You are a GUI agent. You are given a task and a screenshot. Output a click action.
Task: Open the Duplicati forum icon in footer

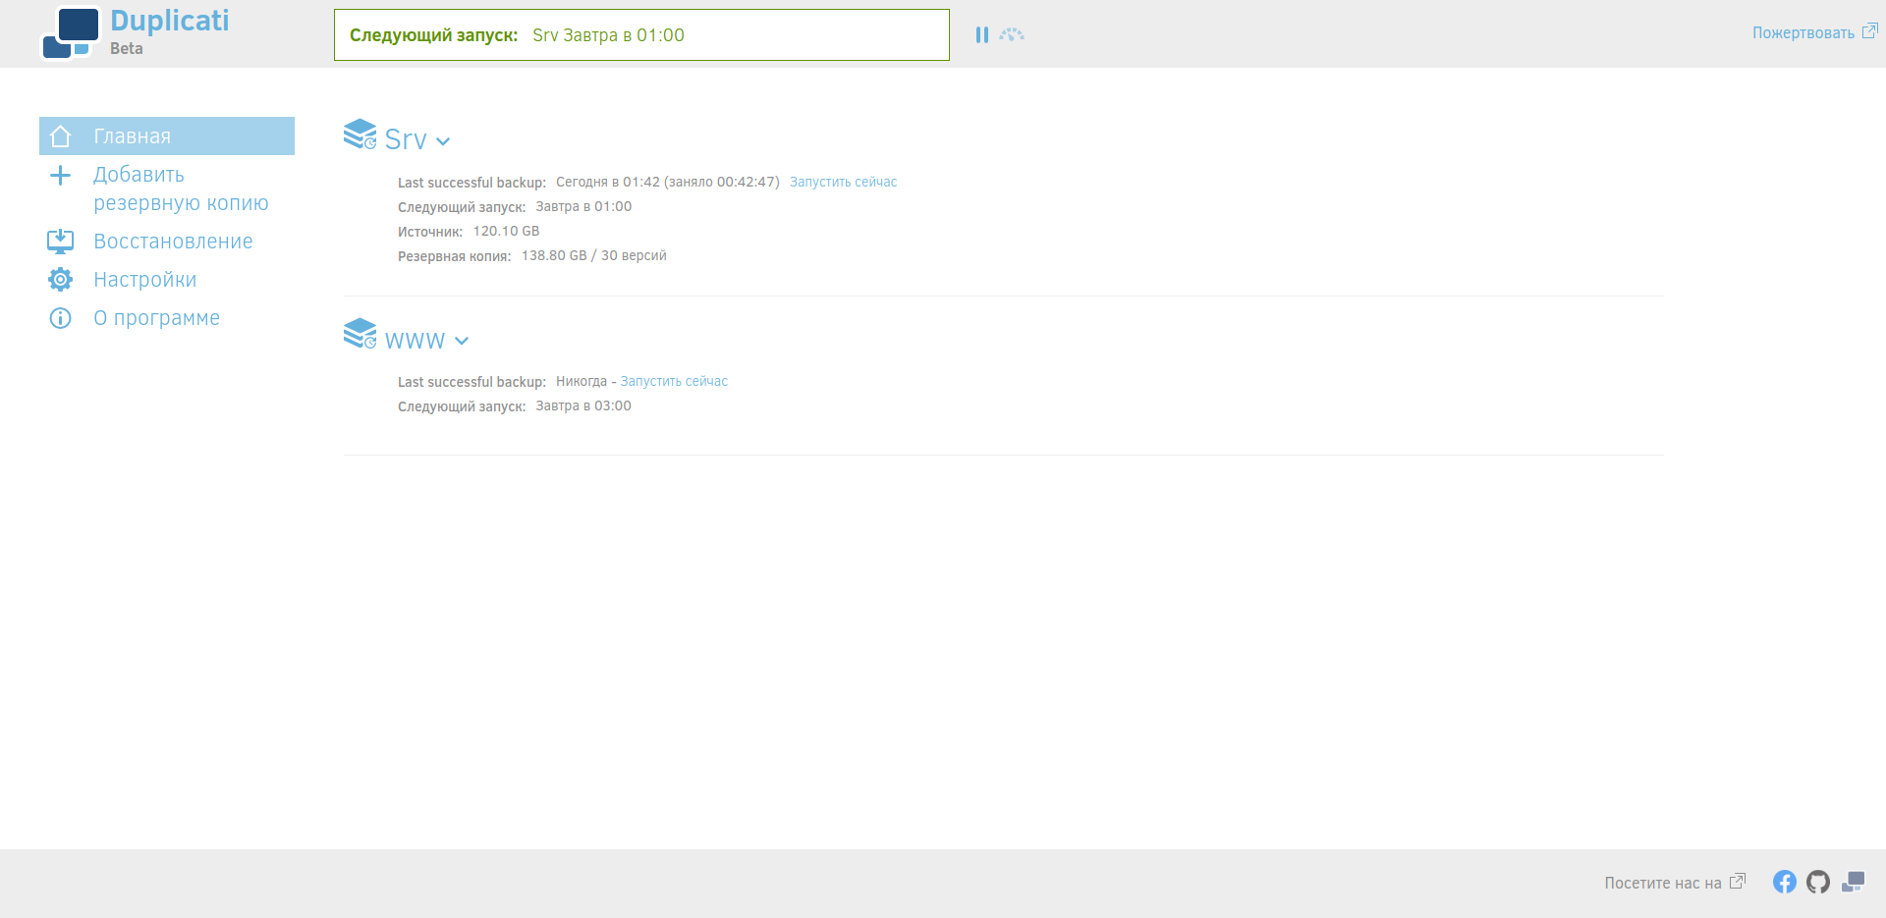click(x=1853, y=882)
